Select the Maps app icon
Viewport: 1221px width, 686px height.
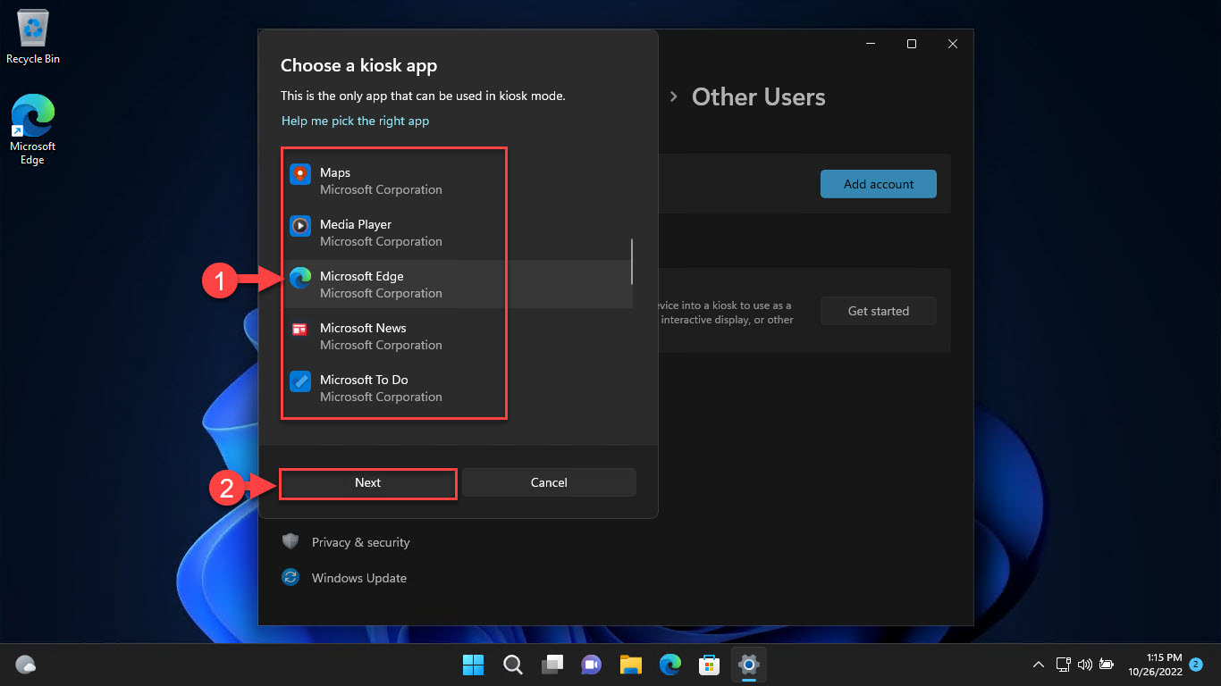tap(300, 174)
